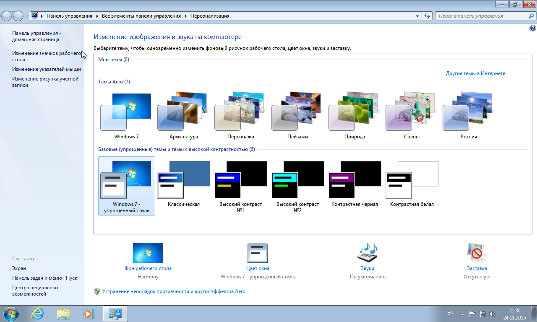Click the shield icon beside troubleshooting link
Screen dimensions: 537x322
97,291
